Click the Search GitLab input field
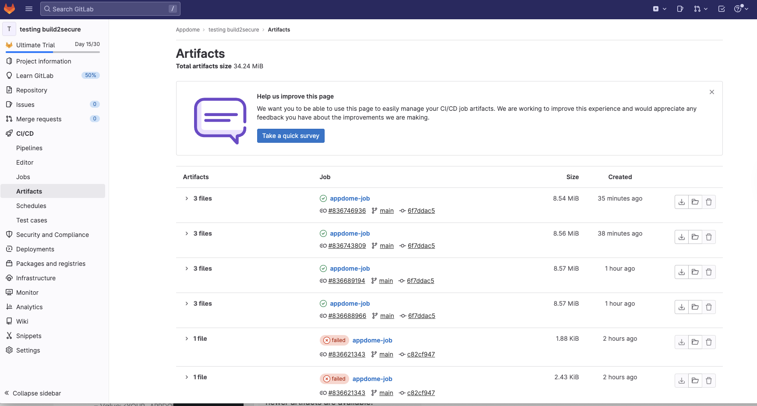 pyautogui.click(x=110, y=9)
